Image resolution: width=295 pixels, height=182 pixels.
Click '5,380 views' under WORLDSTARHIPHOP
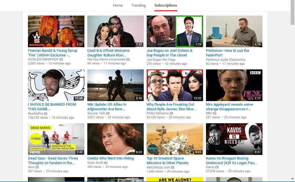pyautogui.click(x=36, y=63)
